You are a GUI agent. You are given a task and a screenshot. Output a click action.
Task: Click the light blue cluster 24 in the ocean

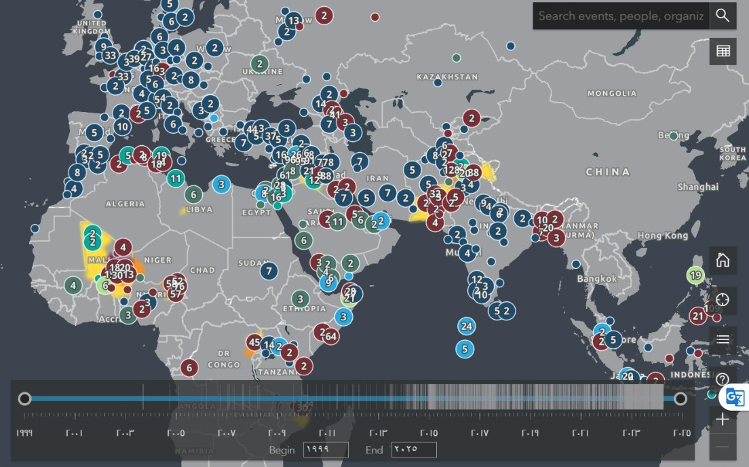point(465,326)
